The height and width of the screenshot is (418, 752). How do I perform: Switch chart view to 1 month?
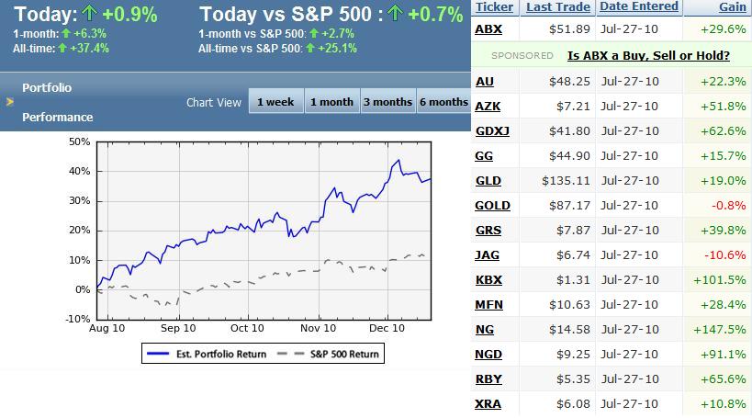tap(331, 102)
